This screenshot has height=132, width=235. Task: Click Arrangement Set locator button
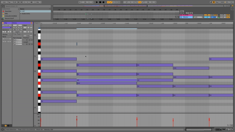pyautogui.click(x=182, y=11)
